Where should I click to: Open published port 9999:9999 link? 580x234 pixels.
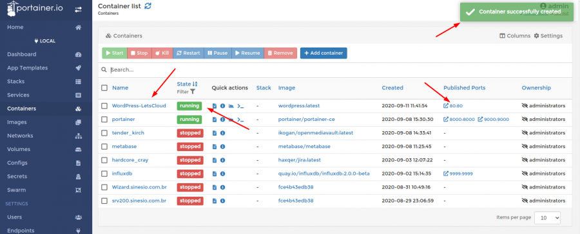click(x=458, y=174)
